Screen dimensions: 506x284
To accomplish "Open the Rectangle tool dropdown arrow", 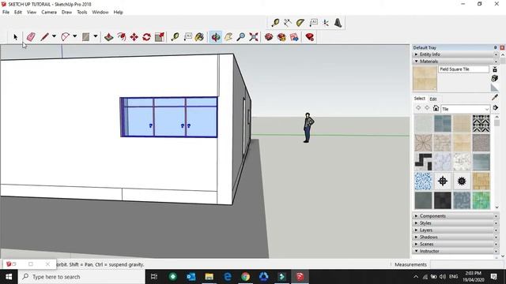I will [x=96, y=36].
